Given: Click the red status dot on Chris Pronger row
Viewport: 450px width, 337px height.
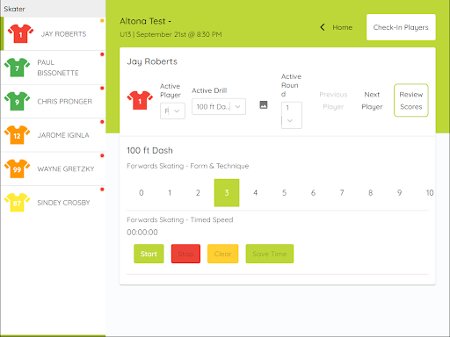Looking at the screenshot, I should click(102, 88).
